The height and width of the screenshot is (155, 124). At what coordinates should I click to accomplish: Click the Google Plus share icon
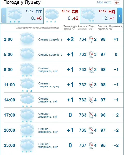tap(117, 3)
